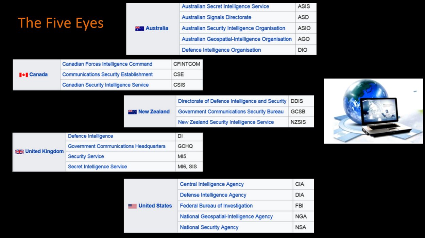The image size is (425, 238).
Task: Select the DI abbreviation cell
Action: (x=189, y=136)
